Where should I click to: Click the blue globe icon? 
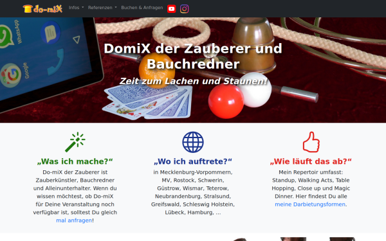click(193, 142)
